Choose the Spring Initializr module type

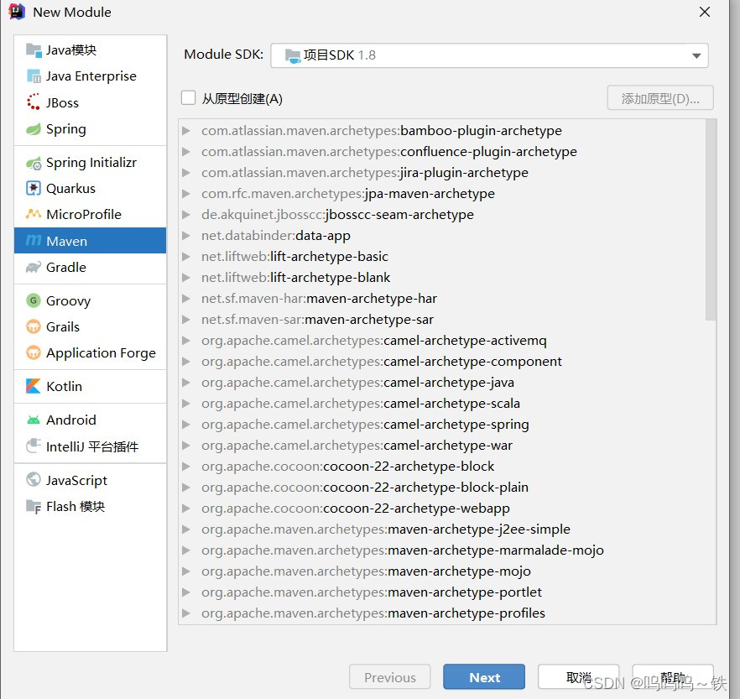coord(90,163)
